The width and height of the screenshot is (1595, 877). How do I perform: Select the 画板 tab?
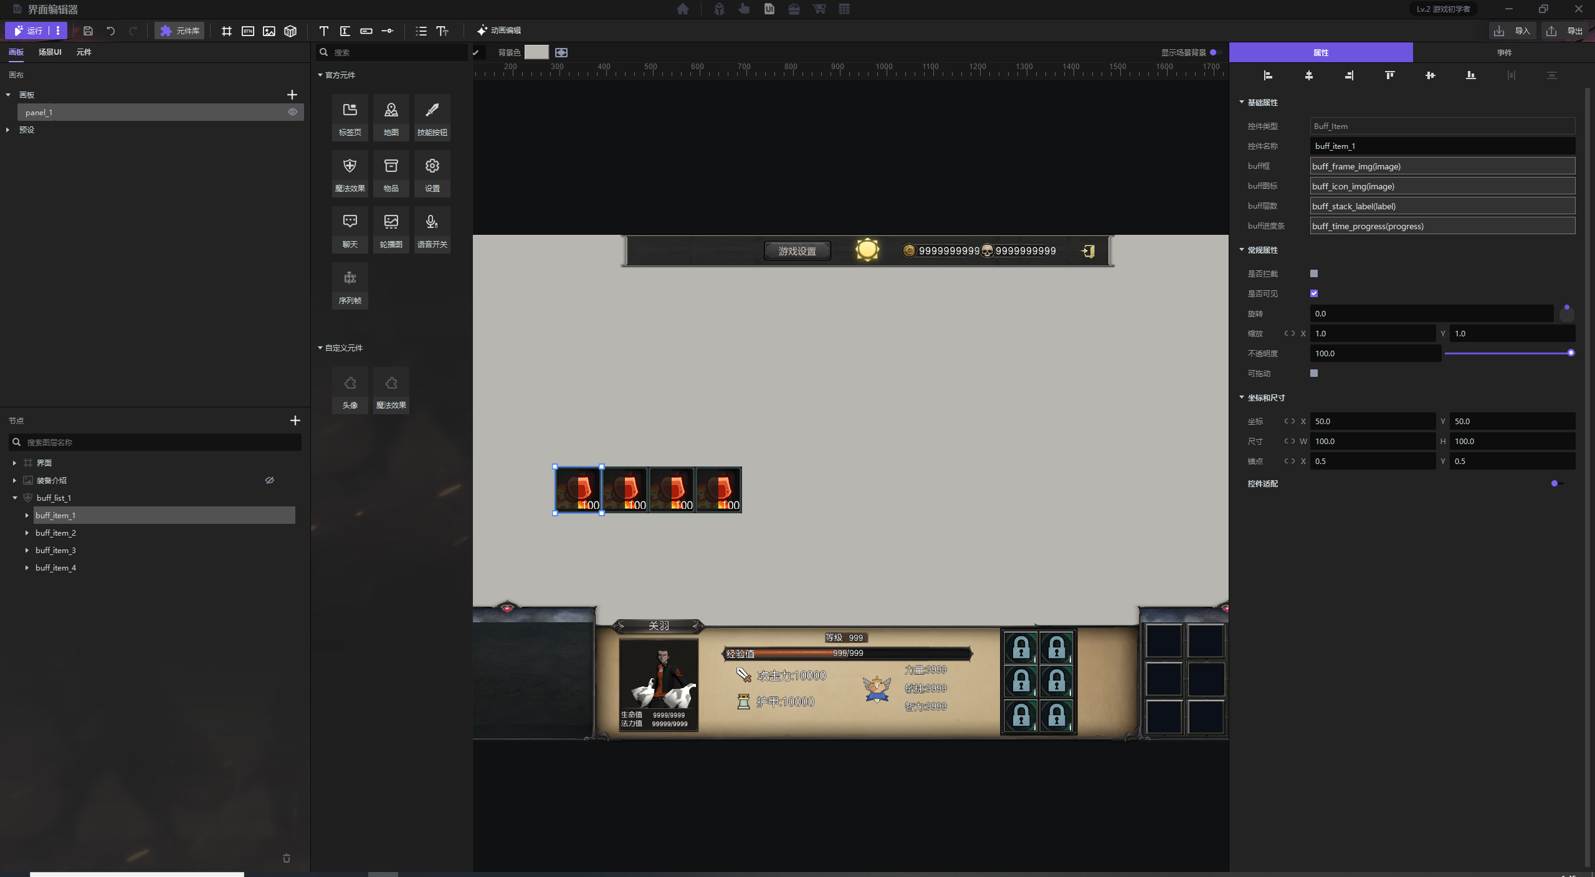(16, 52)
